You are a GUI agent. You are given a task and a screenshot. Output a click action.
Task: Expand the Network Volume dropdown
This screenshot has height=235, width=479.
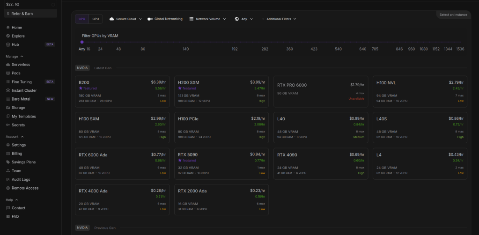coord(207,19)
